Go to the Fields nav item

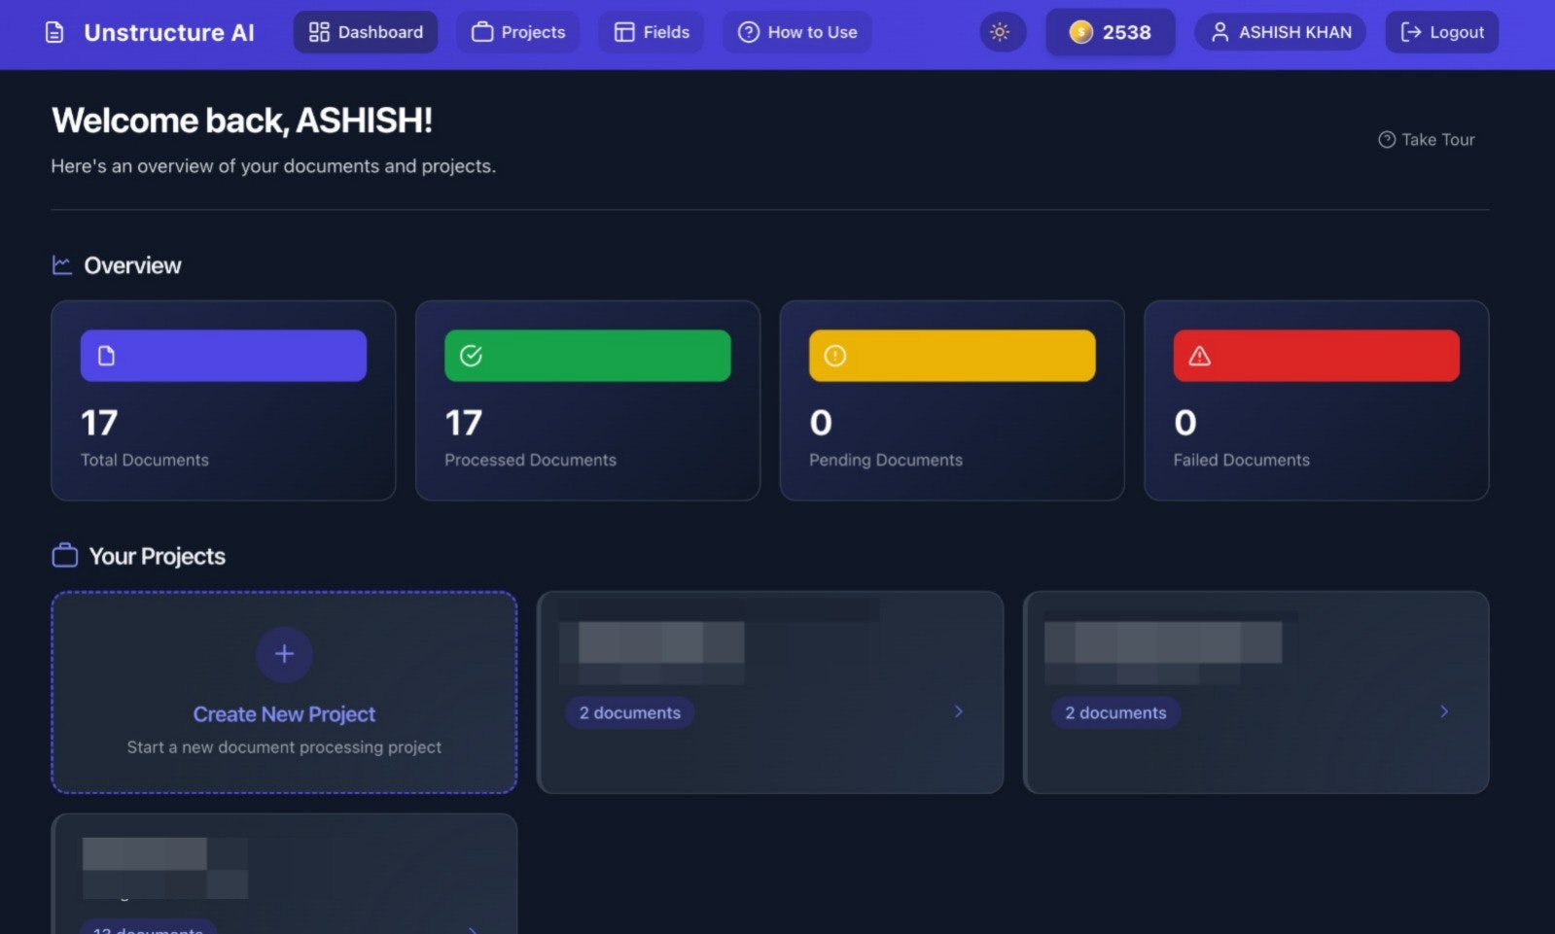click(x=652, y=32)
